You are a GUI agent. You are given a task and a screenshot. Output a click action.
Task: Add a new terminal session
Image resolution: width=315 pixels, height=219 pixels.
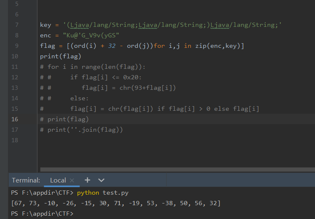87,180
